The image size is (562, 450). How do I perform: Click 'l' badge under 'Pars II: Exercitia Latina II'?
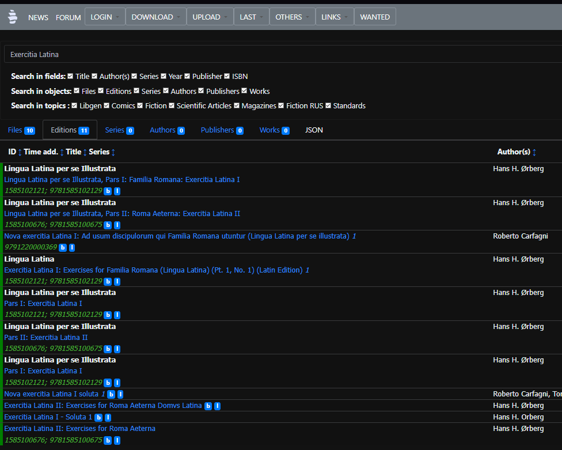117,349
